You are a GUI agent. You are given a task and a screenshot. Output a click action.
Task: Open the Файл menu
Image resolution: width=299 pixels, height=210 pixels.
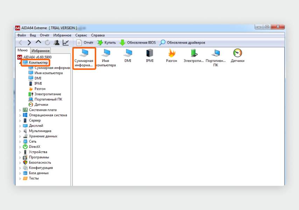click(x=22, y=35)
